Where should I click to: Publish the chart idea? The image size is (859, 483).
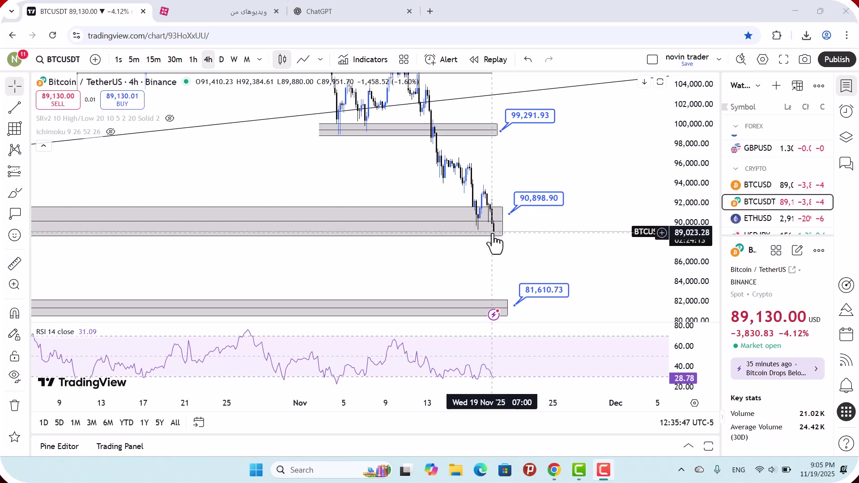(x=837, y=59)
